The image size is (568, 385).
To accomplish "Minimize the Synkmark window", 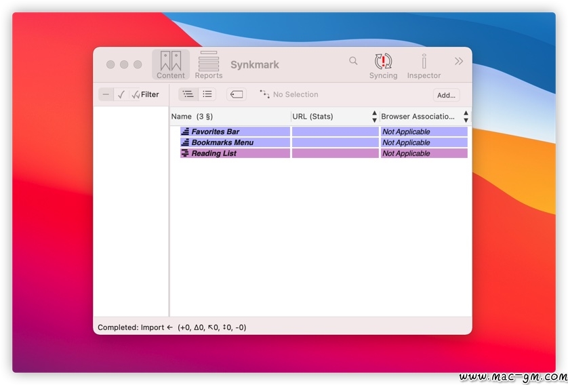I will click(x=124, y=64).
